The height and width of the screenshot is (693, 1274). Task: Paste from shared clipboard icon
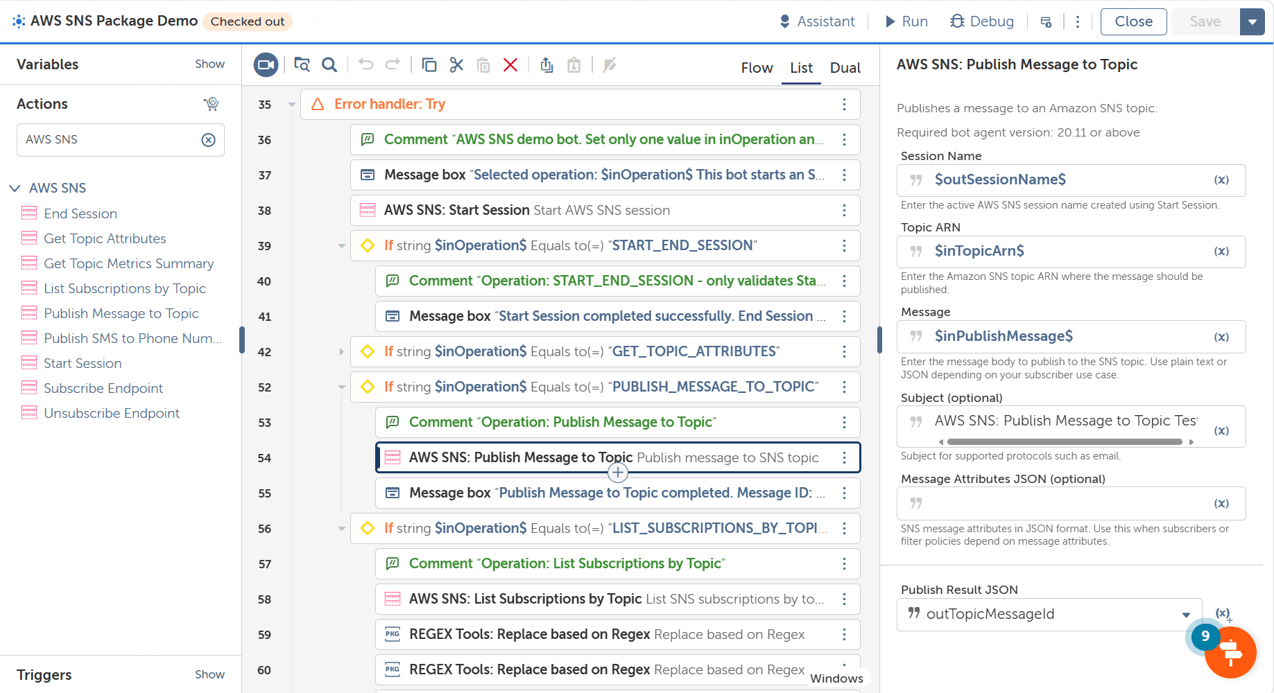[574, 65]
